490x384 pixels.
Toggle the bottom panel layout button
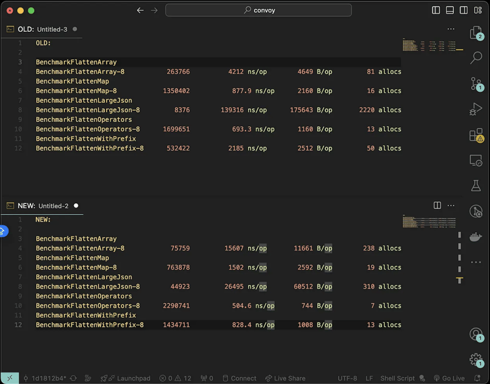[450, 10]
